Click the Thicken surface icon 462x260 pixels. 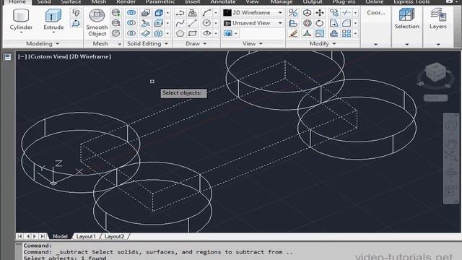click(x=146, y=33)
